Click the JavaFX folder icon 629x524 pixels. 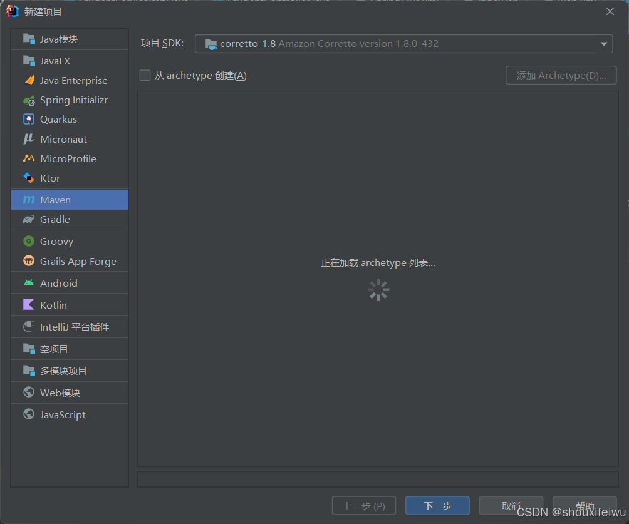click(29, 61)
